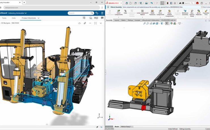Click the SolidWorks Home icon

(x=127, y=3)
